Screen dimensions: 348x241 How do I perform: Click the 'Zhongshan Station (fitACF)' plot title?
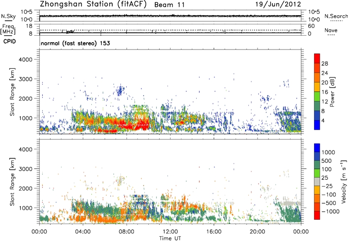click(93, 4)
